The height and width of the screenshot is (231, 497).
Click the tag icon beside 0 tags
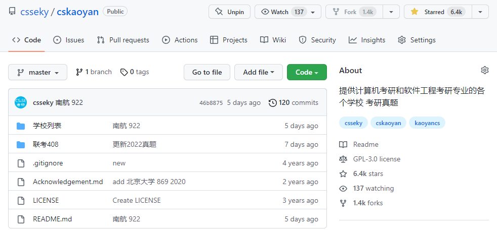(x=124, y=72)
